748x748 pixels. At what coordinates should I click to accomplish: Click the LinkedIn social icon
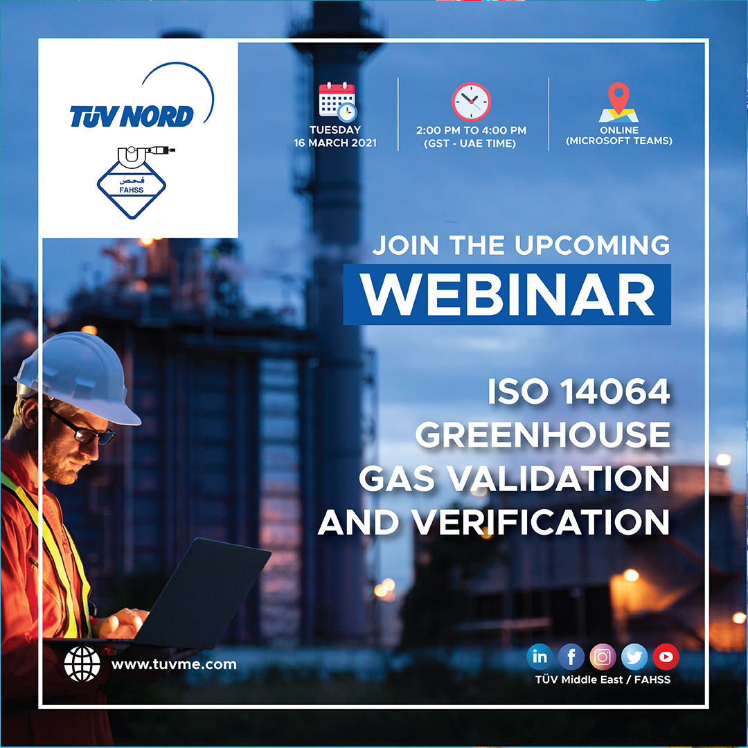point(540,657)
